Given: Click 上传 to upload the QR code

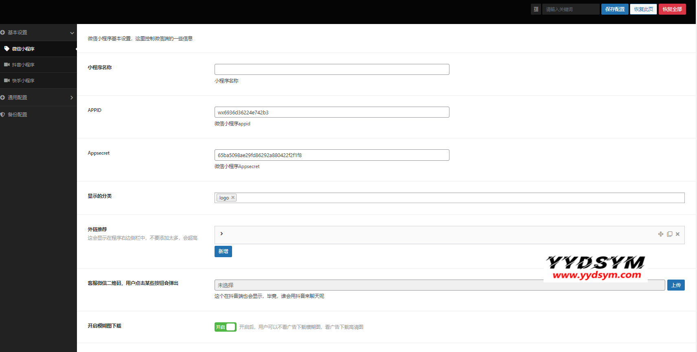Looking at the screenshot, I should click(675, 285).
